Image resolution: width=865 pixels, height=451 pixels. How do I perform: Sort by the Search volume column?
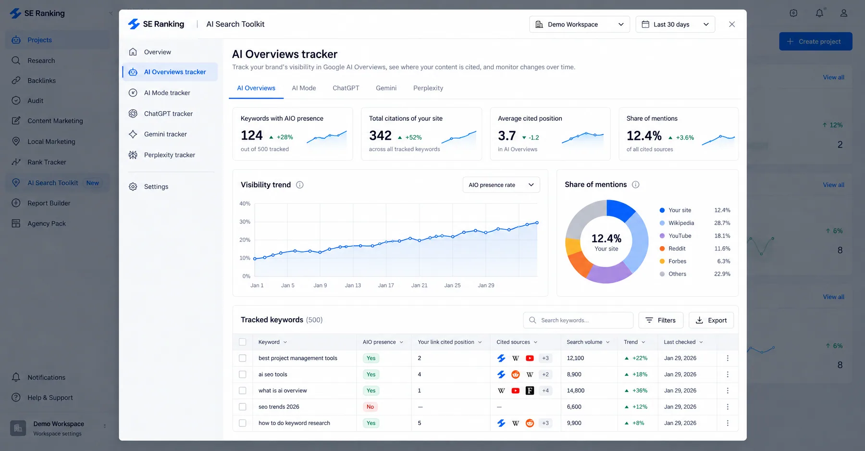click(588, 342)
